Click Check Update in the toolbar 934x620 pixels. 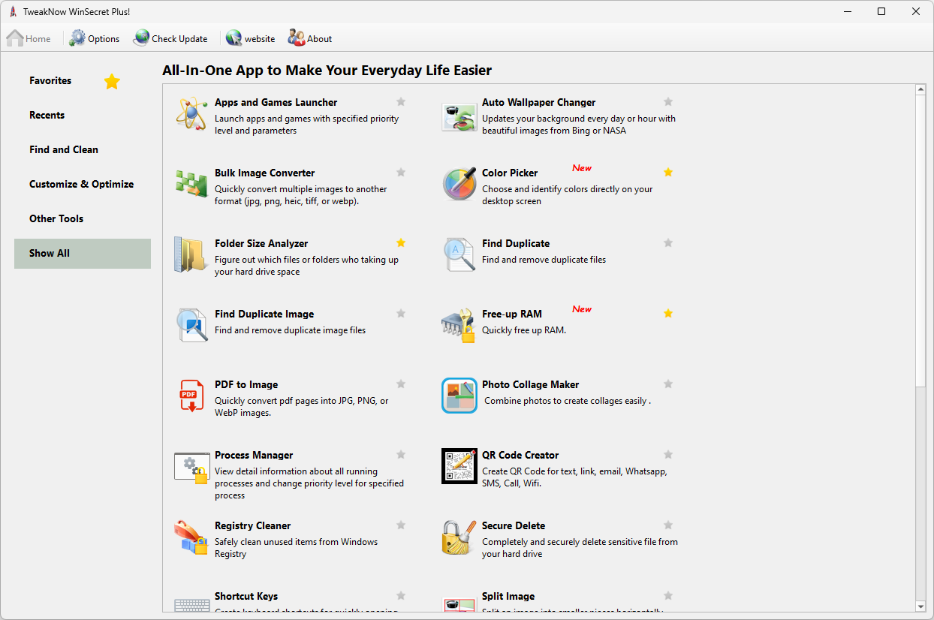click(x=170, y=38)
